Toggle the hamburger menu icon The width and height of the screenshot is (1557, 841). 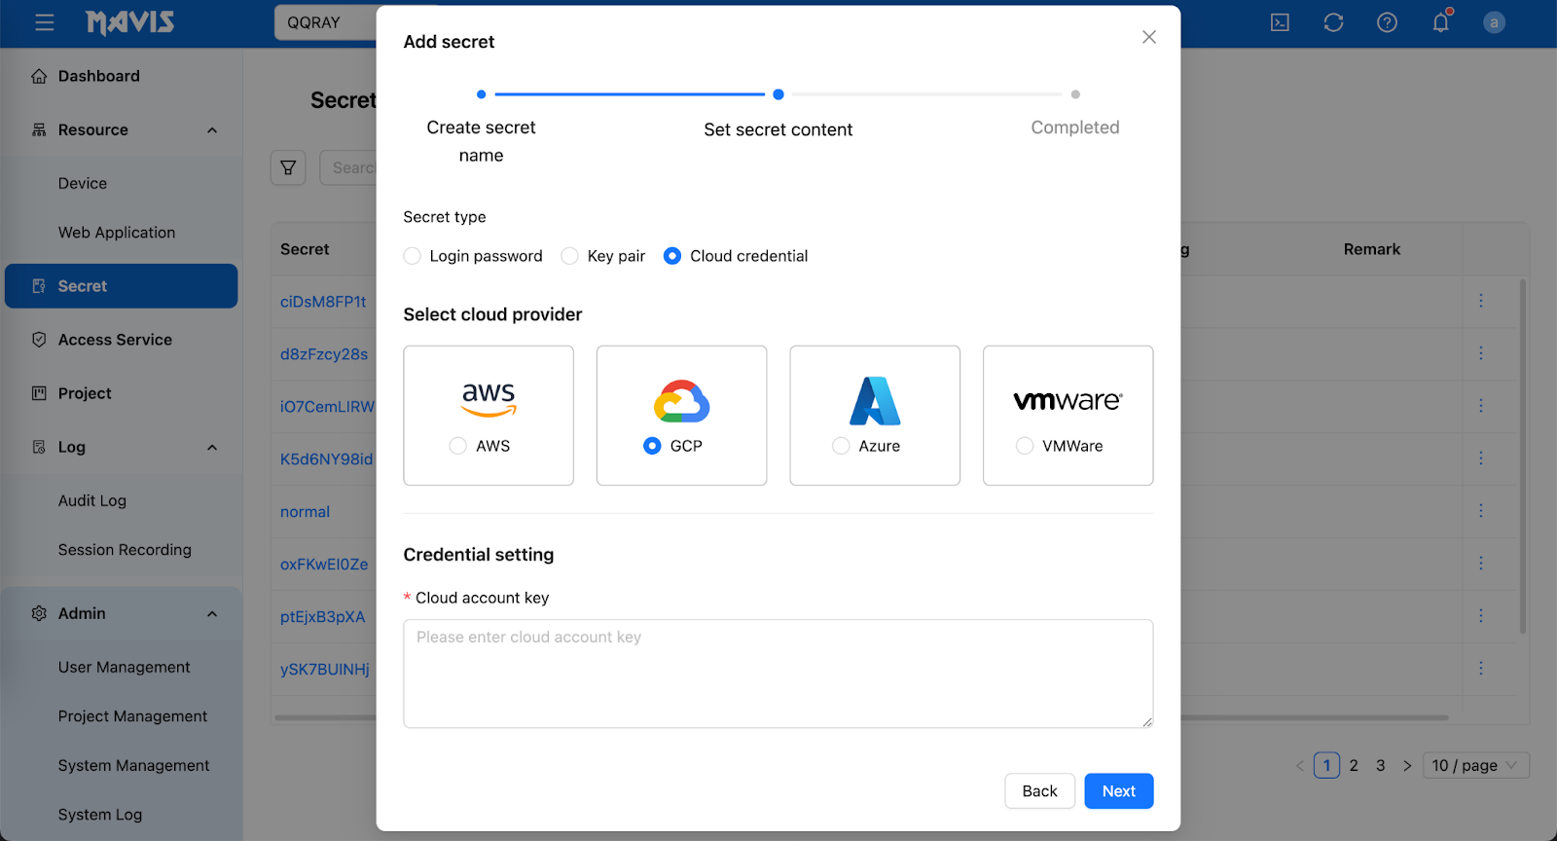point(45,22)
